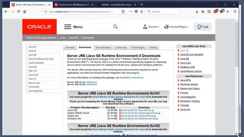
Task: Click Oracle Technology Network breadcrumb
Action: click(x=41, y=38)
